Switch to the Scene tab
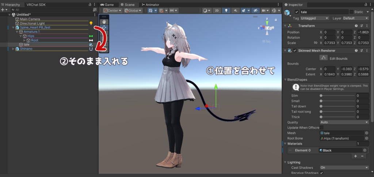The image size is (374, 177). point(128,4)
